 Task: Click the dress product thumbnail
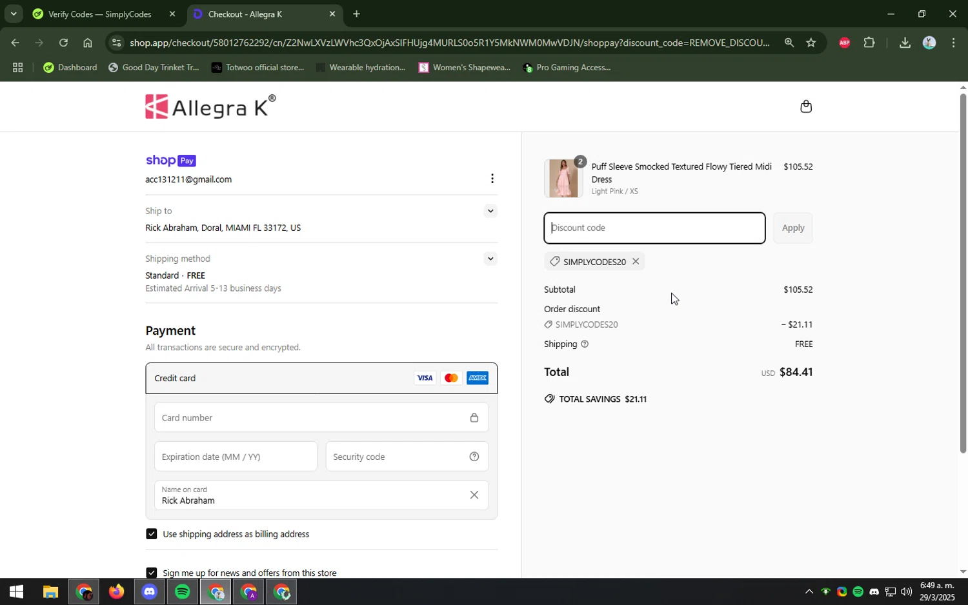point(563,178)
